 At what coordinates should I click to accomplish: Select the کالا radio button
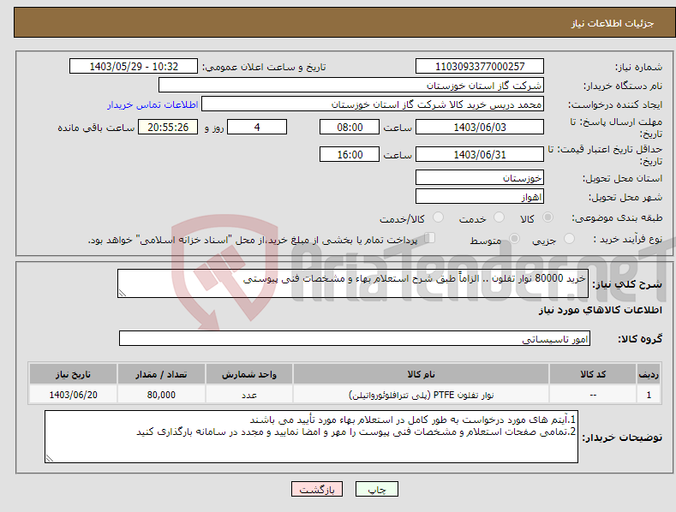[547, 217]
